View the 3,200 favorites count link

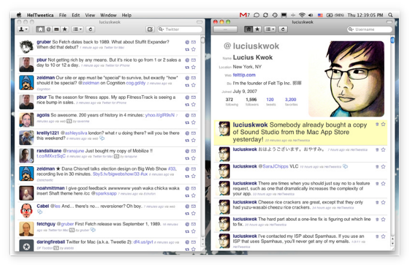pos(291,99)
